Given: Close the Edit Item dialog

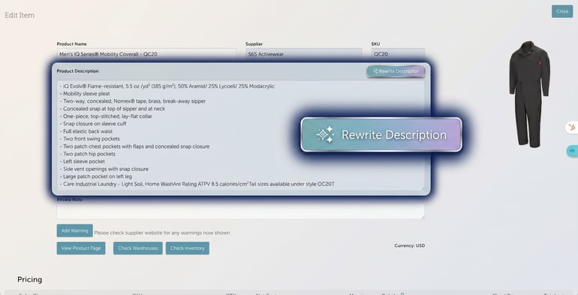Looking at the screenshot, I should (562, 11).
